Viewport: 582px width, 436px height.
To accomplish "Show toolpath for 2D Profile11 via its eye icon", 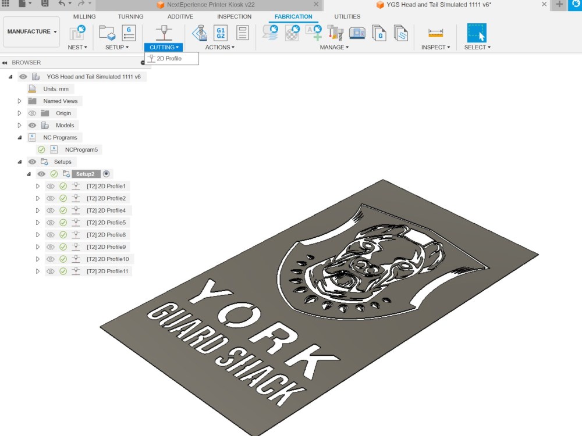I will (x=51, y=271).
